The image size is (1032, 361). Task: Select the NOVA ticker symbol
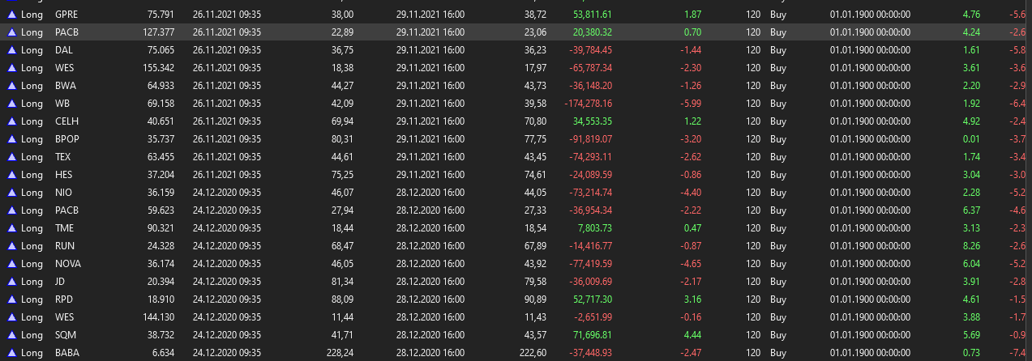tap(68, 264)
